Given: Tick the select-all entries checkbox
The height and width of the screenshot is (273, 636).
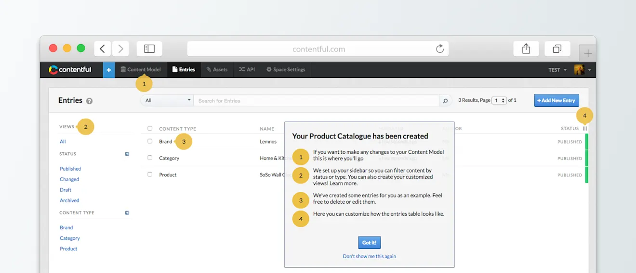Looking at the screenshot, I should (x=150, y=128).
